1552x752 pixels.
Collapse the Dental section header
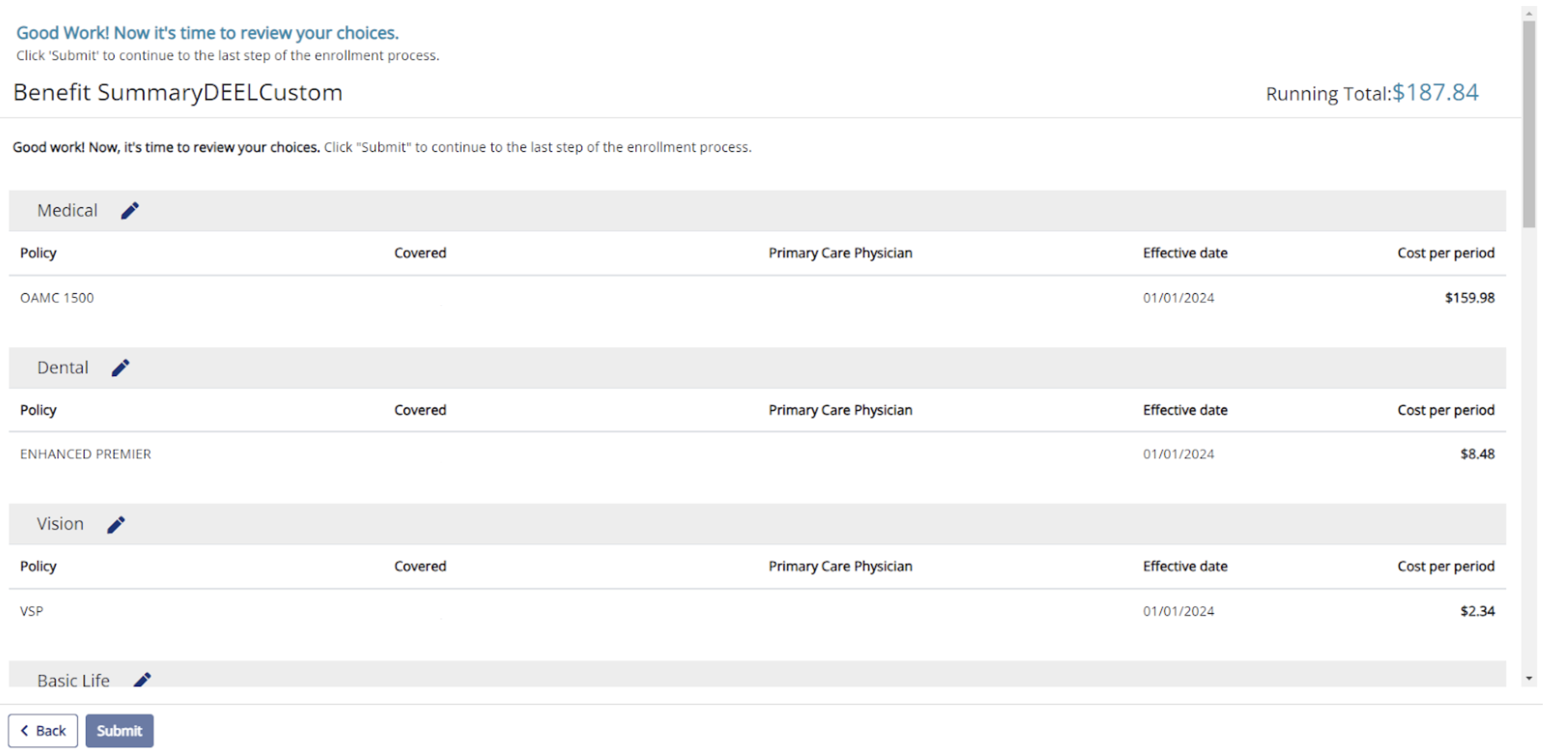(63, 367)
